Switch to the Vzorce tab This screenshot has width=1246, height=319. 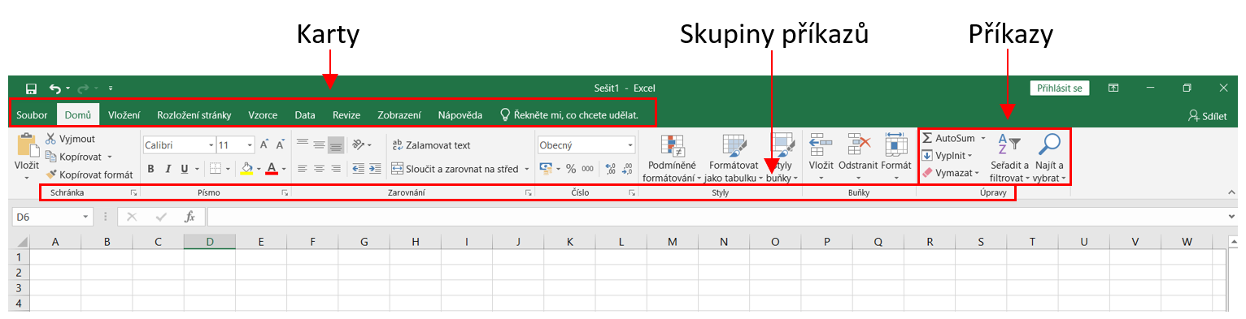pos(263,115)
